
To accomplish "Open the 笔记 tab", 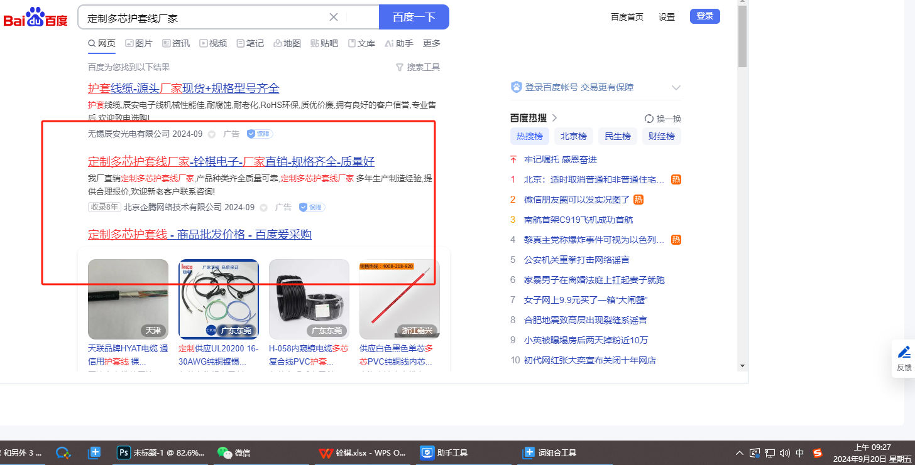I will point(250,43).
